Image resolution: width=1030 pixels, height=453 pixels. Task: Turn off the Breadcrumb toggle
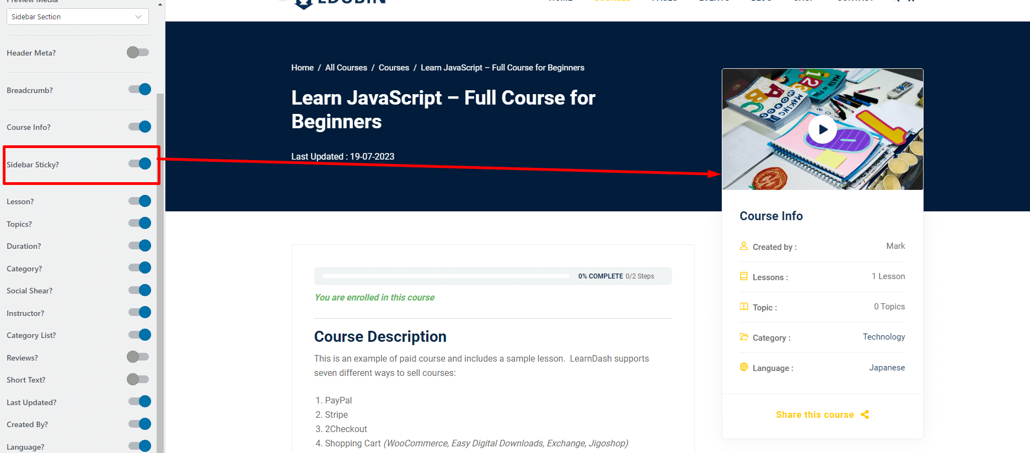click(x=140, y=89)
